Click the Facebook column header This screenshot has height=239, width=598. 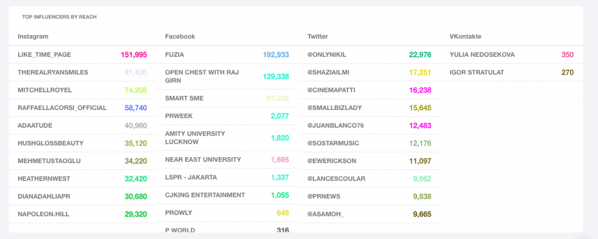[180, 36]
